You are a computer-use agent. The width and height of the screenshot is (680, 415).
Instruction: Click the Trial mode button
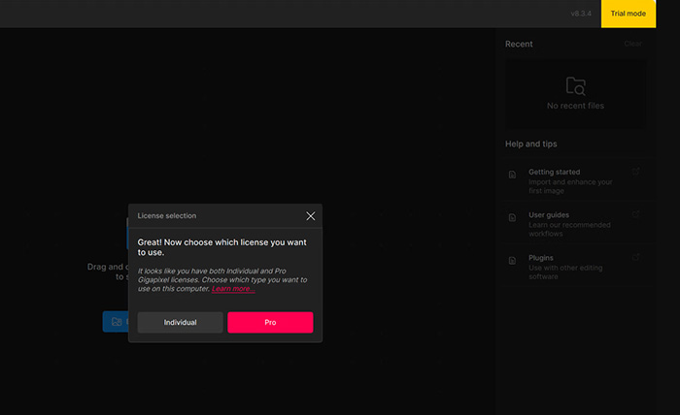tap(628, 14)
